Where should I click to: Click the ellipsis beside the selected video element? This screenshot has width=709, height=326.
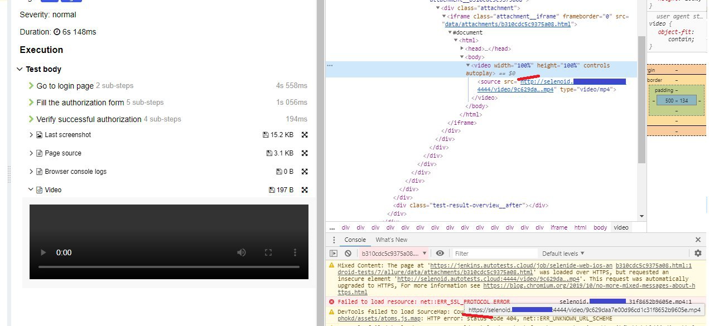point(330,66)
